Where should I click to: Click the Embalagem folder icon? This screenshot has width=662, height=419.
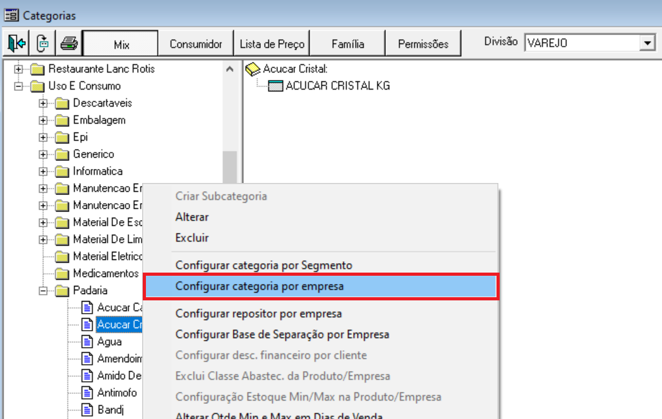pyautogui.click(x=62, y=121)
